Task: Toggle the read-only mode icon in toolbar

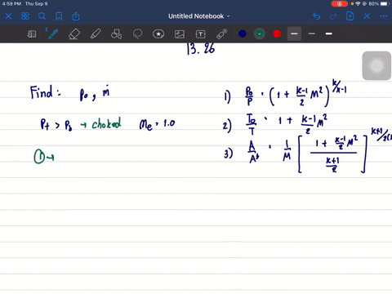Action: (32, 34)
